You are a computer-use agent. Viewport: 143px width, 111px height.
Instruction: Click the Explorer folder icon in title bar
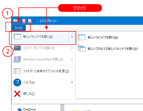pyautogui.click(x=15, y=21)
